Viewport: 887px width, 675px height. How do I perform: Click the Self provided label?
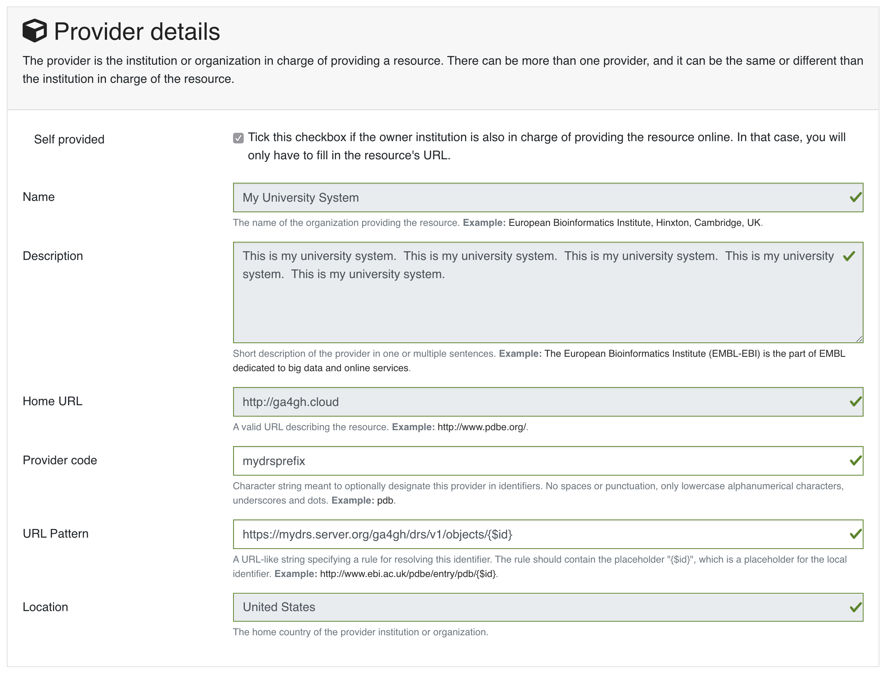[x=69, y=139]
